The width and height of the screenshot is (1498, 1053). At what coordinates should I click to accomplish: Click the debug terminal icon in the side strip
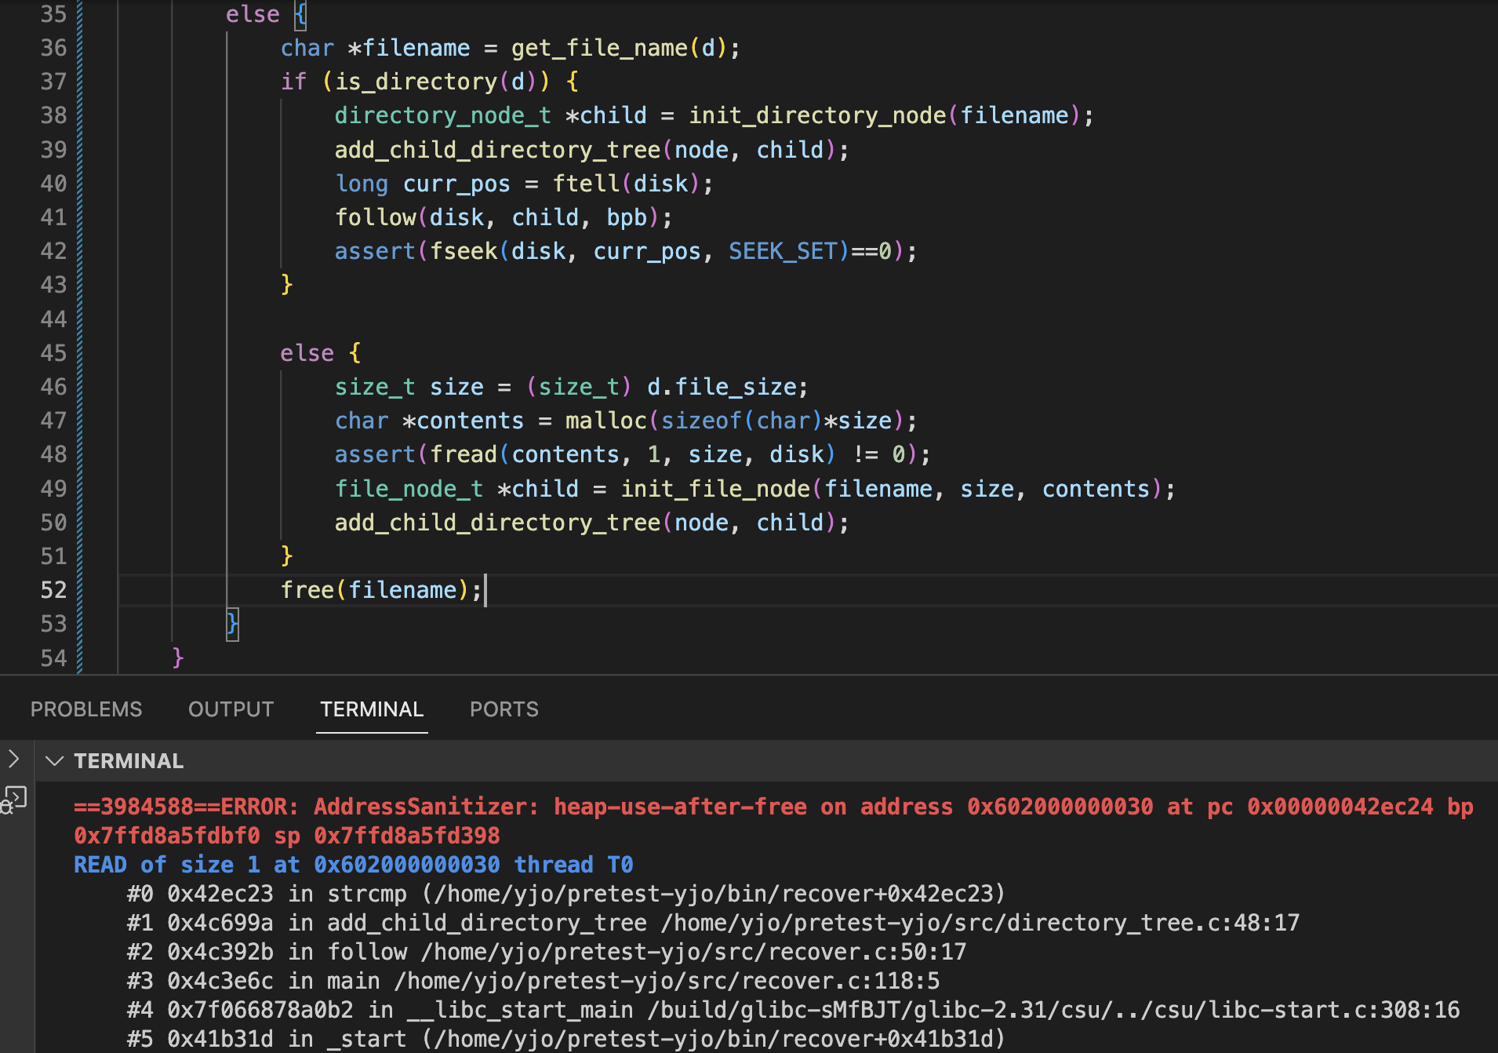pyautogui.click(x=14, y=800)
